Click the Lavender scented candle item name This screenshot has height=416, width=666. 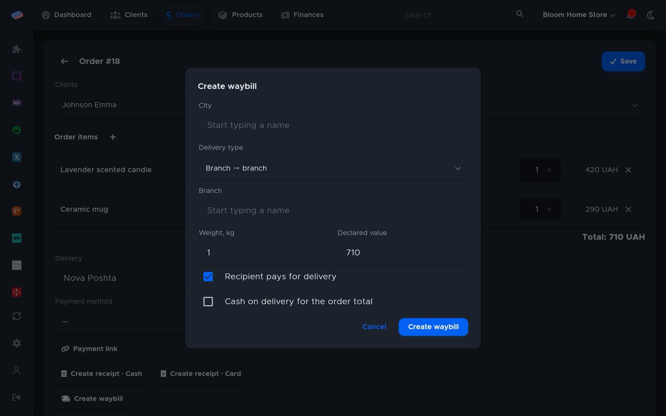click(106, 170)
